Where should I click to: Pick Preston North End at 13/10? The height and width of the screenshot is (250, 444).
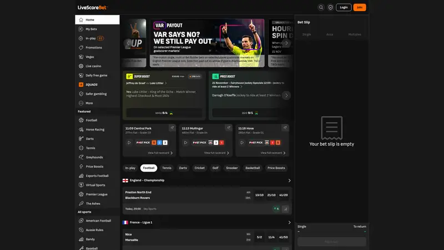coord(259,195)
